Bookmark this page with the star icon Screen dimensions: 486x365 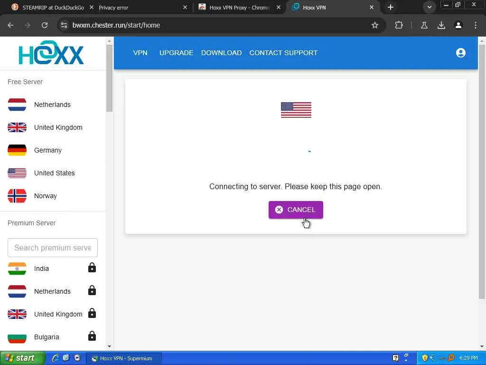point(375,25)
